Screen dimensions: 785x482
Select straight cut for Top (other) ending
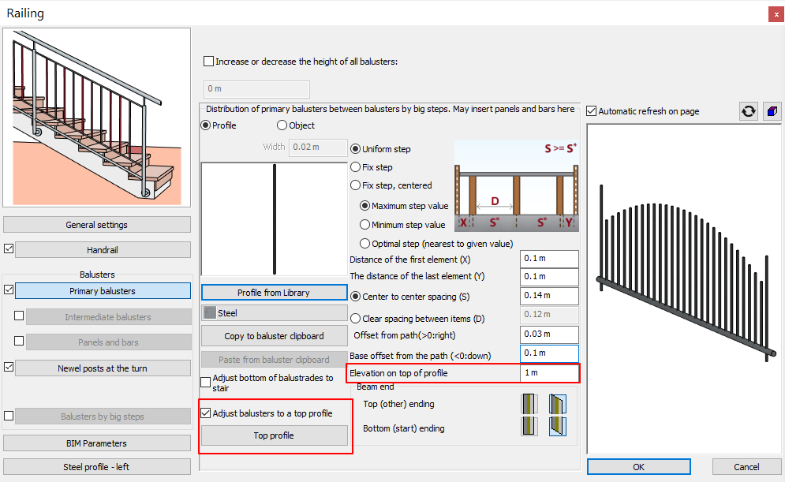click(529, 404)
